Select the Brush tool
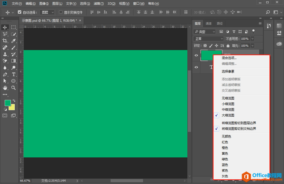Screen dimensions: 284x184 [x=13, y=47]
